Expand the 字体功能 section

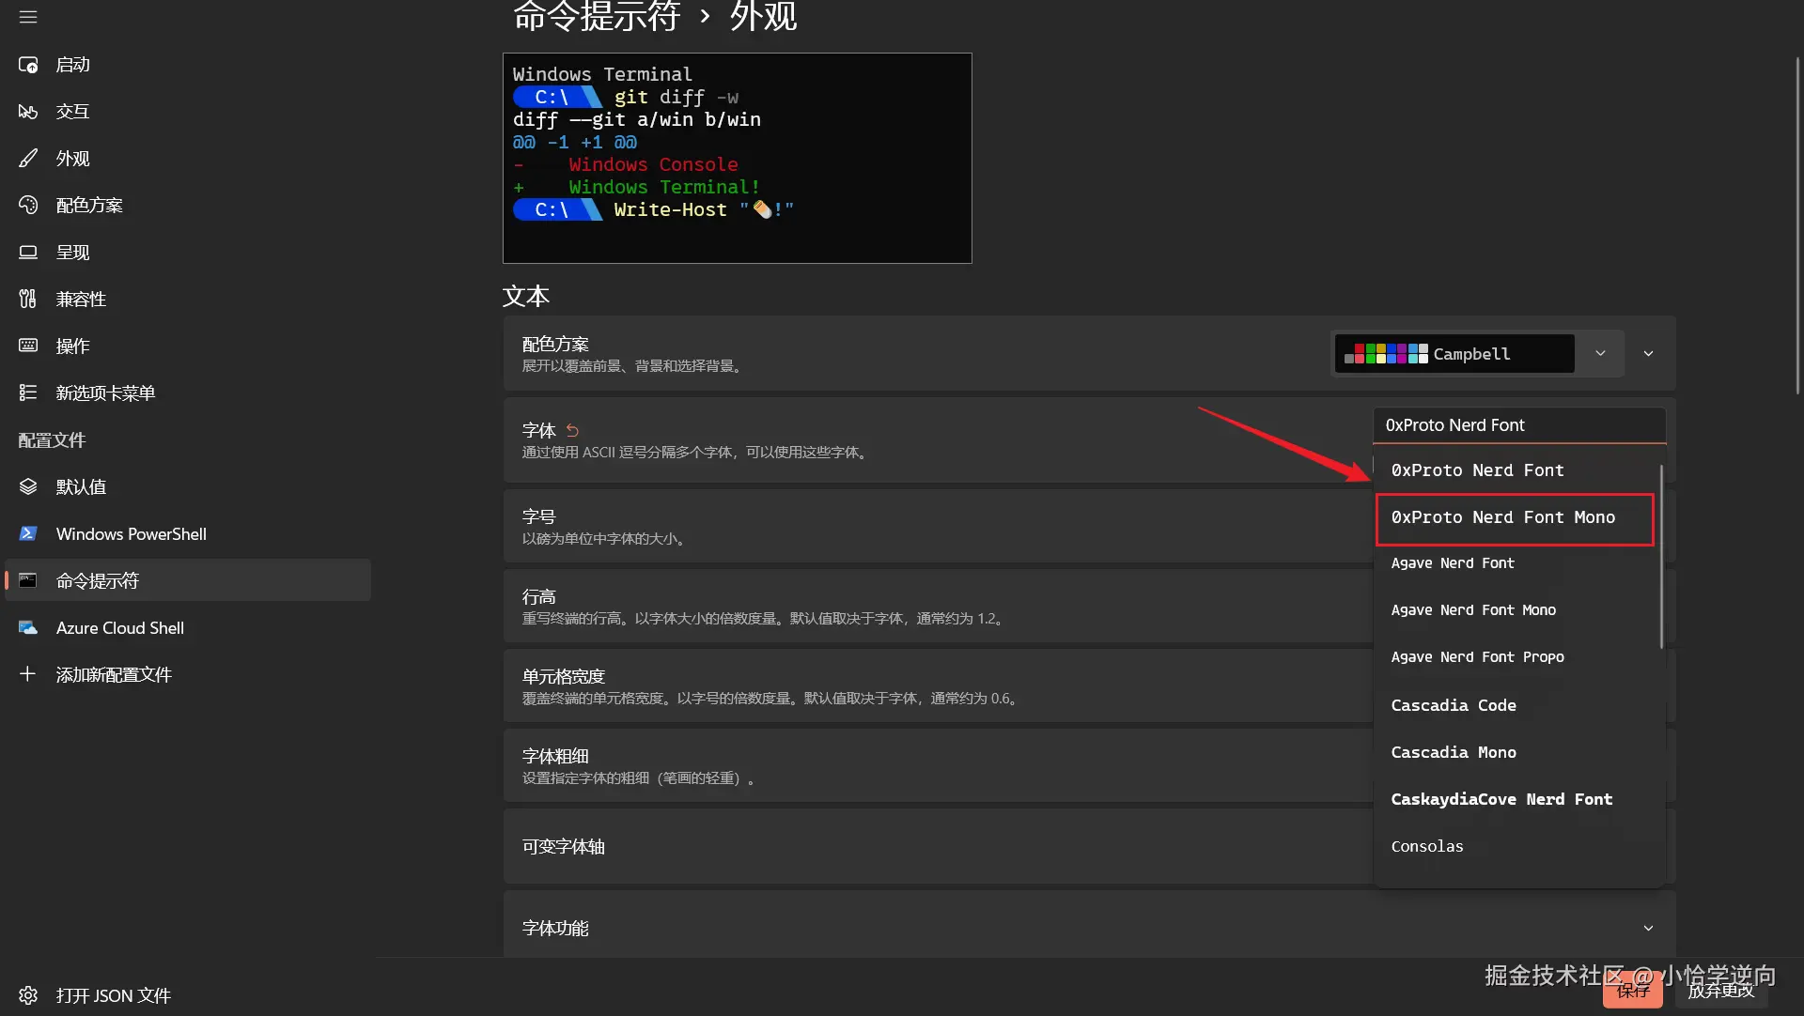tap(1648, 928)
